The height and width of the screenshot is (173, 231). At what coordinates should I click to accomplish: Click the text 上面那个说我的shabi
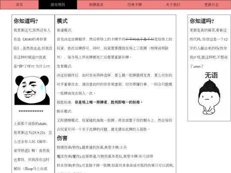coord(30,124)
